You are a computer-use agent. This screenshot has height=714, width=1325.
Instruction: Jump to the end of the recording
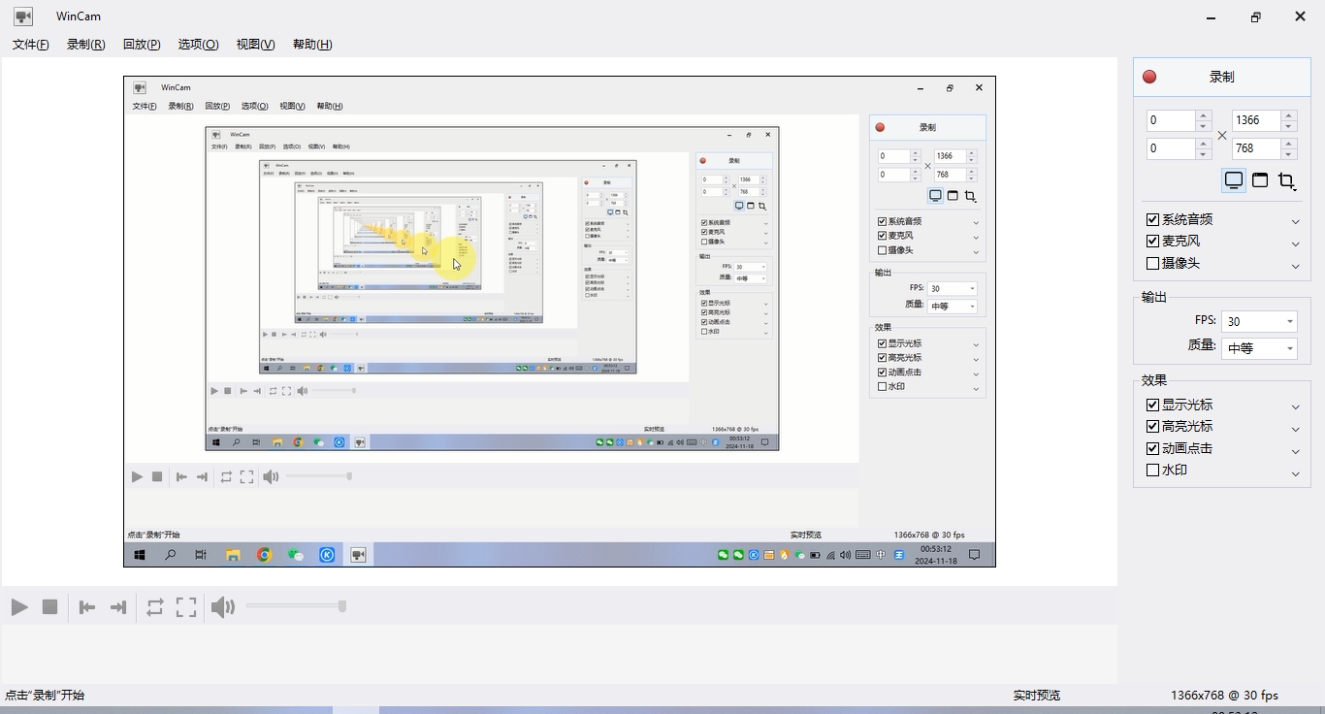118,607
